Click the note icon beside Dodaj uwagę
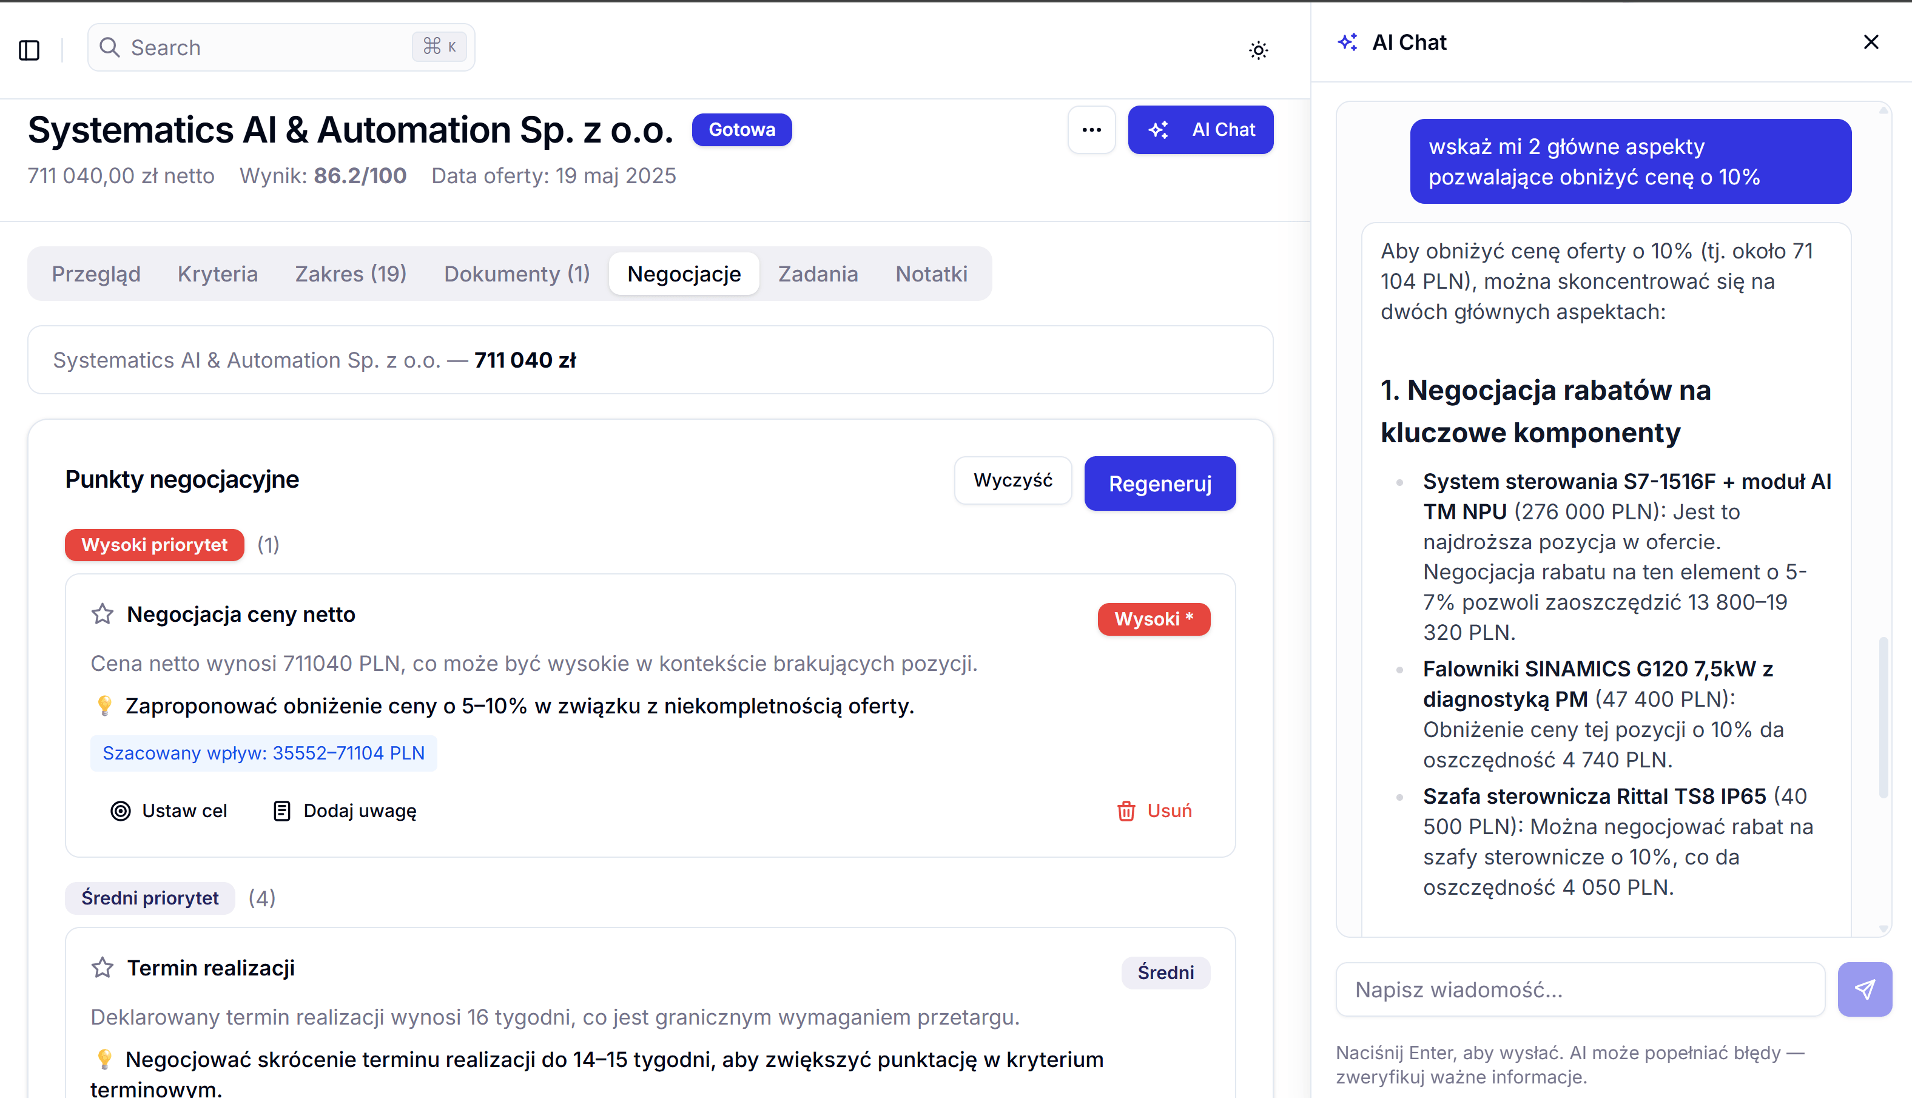The width and height of the screenshot is (1912, 1098). [281, 810]
